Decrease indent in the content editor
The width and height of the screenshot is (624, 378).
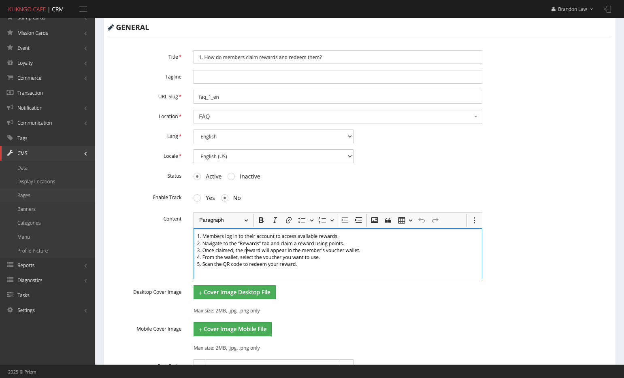pyautogui.click(x=345, y=220)
